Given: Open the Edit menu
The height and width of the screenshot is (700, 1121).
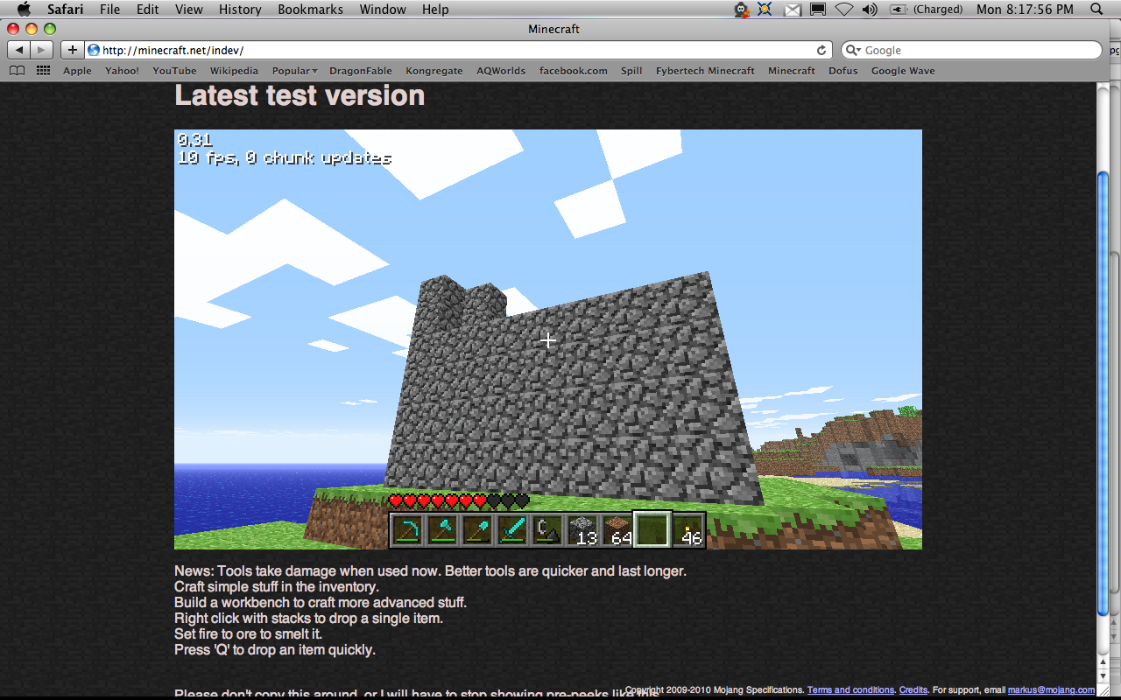Looking at the screenshot, I should click(x=148, y=9).
